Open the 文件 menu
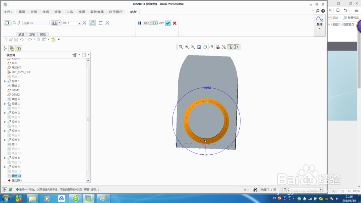Screen dimensions: 361x203 (8, 12)
